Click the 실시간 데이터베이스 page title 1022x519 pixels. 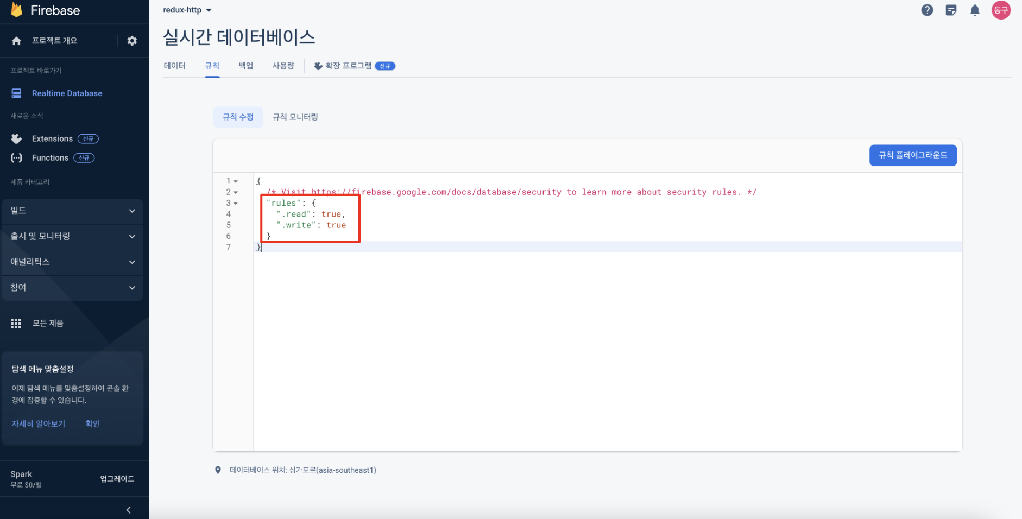coord(239,37)
